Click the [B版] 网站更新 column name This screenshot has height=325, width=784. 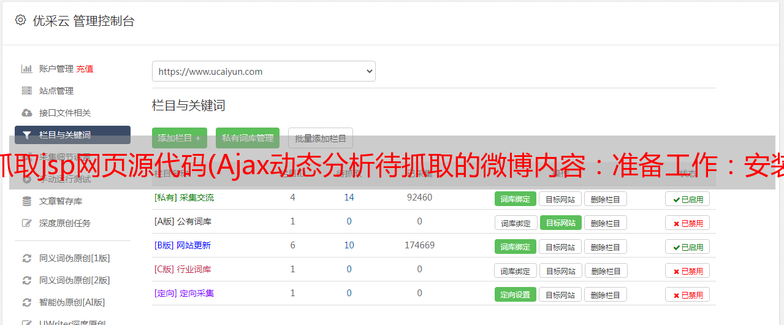[x=183, y=245]
